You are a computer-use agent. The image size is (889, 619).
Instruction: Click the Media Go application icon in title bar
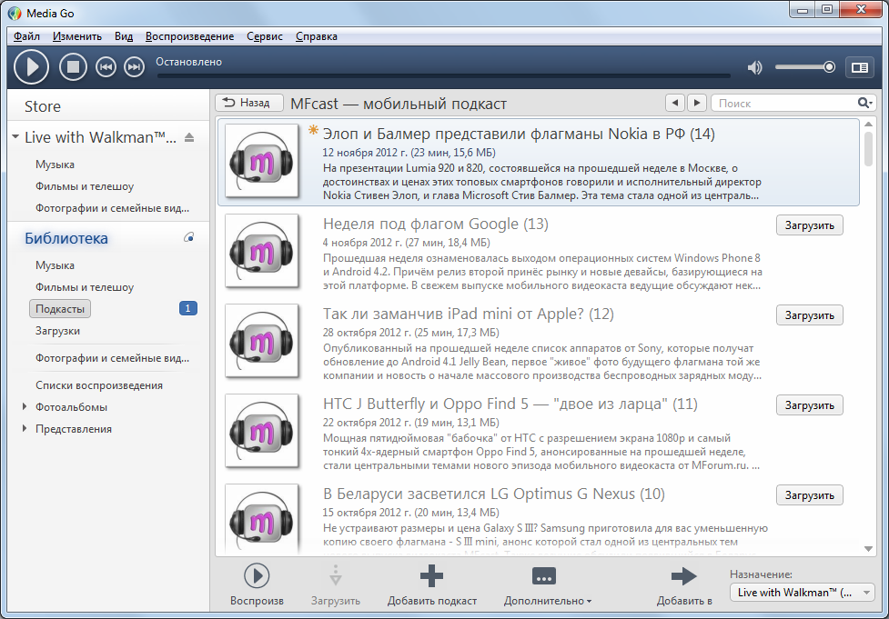click(15, 13)
